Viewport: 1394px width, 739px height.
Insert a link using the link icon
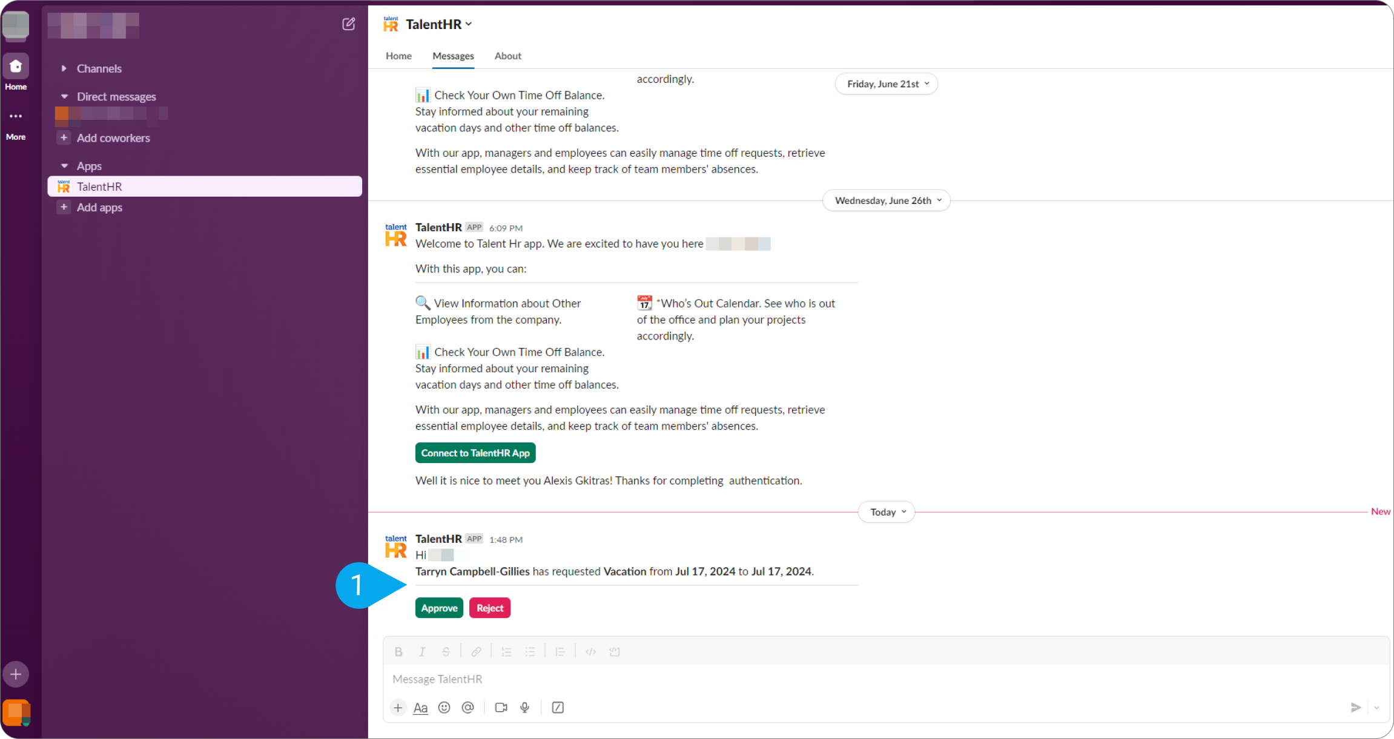pyautogui.click(x=476, y=652)
